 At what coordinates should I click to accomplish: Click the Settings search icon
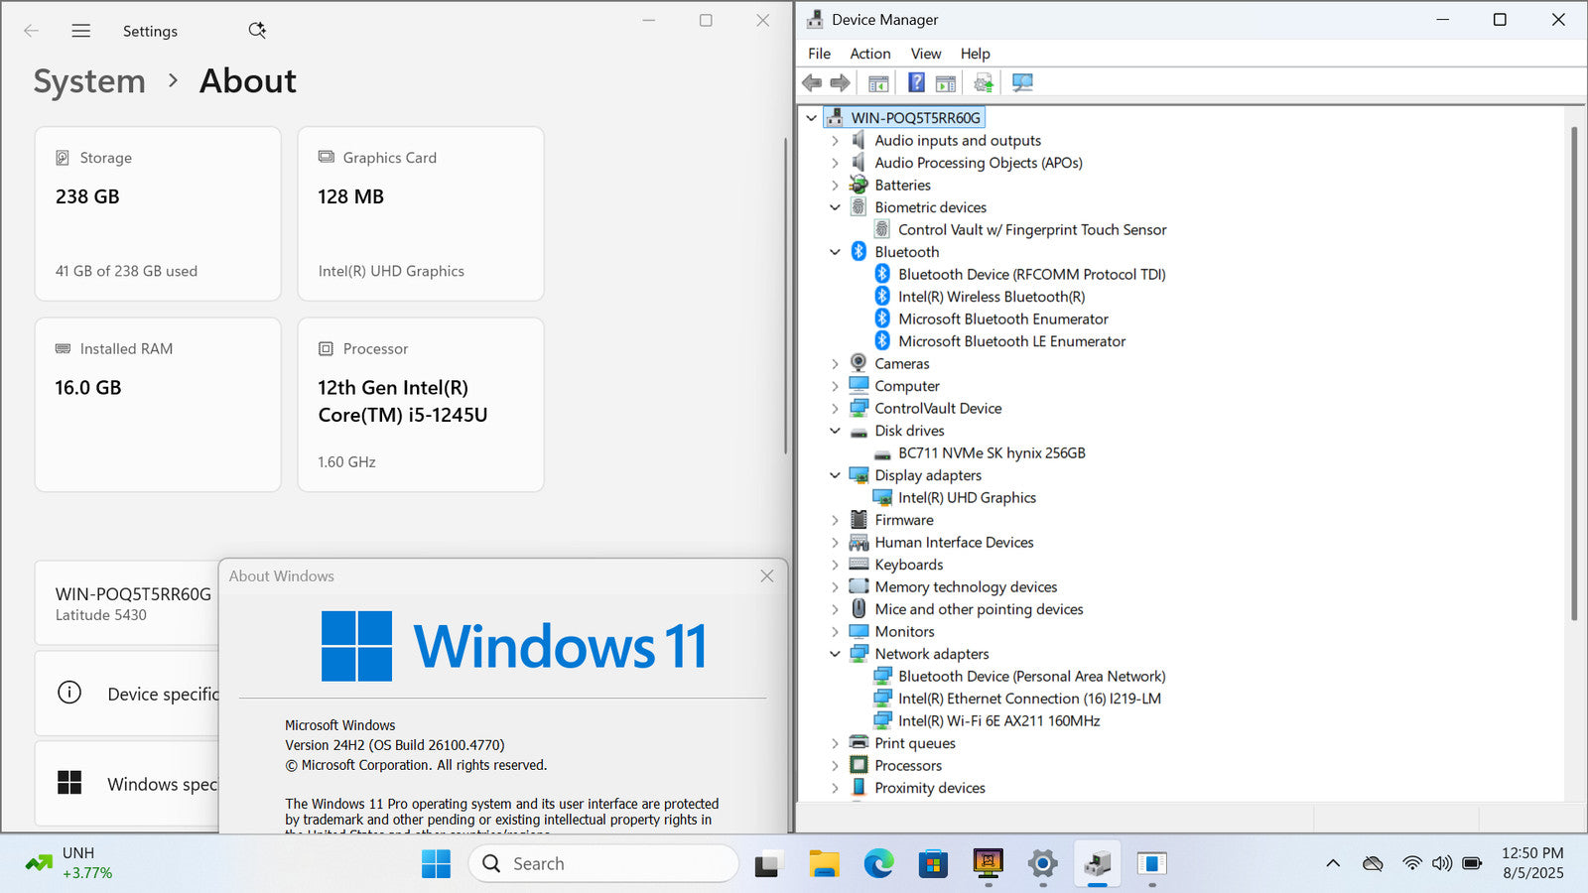click(x=257, y=31)
